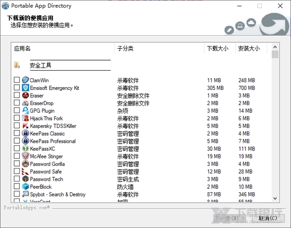Click the 346 MB install size value
The height and width of the screenshot is (228, 291).
pyautogui.click(x=247, y=194)
